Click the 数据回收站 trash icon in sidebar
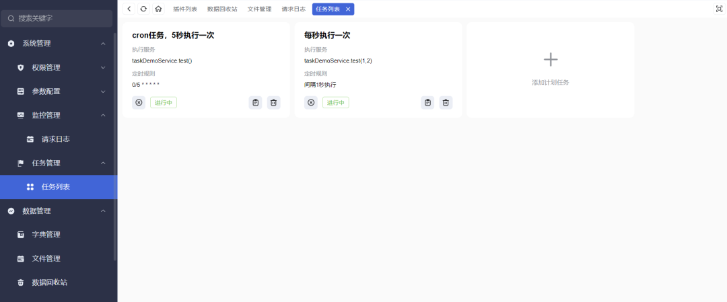The height and width of the screenshot is (302, 727). (20, 282)
